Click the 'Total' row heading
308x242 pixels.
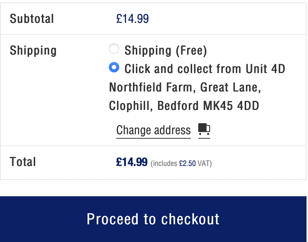pyautogui.click(x=23, y=162)
